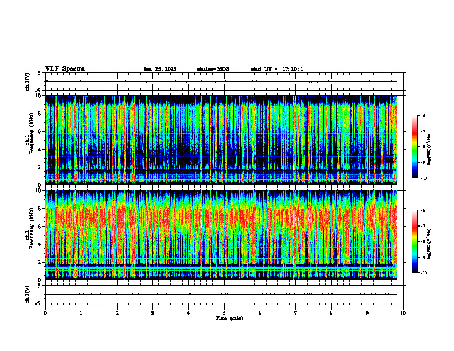Click time axis tick label "5"
The width and height of the screenshot is (454, 351).
(224, 313)
